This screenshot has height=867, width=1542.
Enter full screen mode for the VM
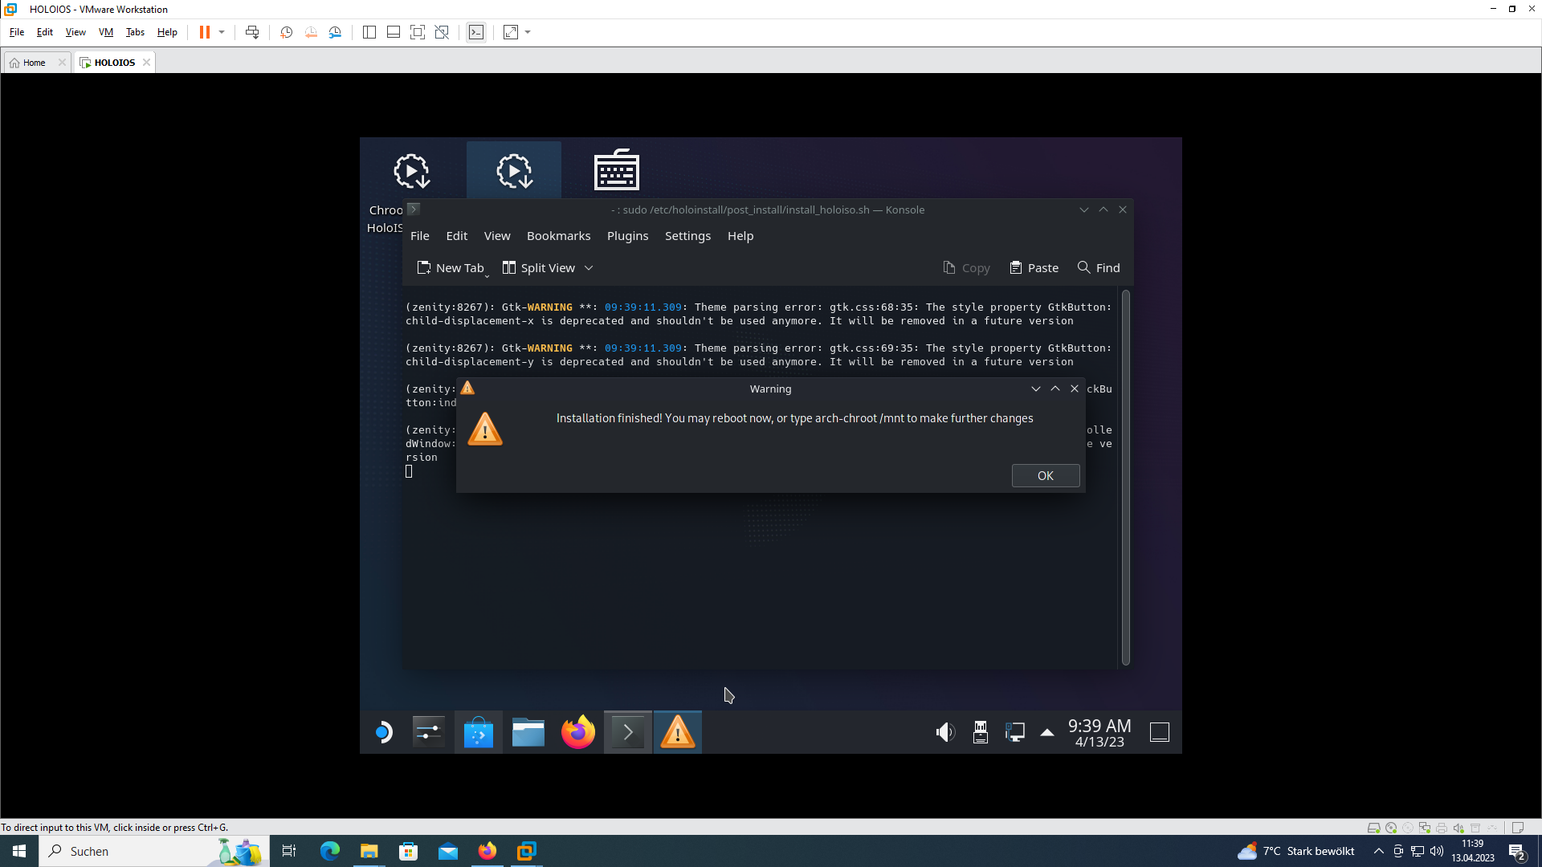click(x=417, y=32)
